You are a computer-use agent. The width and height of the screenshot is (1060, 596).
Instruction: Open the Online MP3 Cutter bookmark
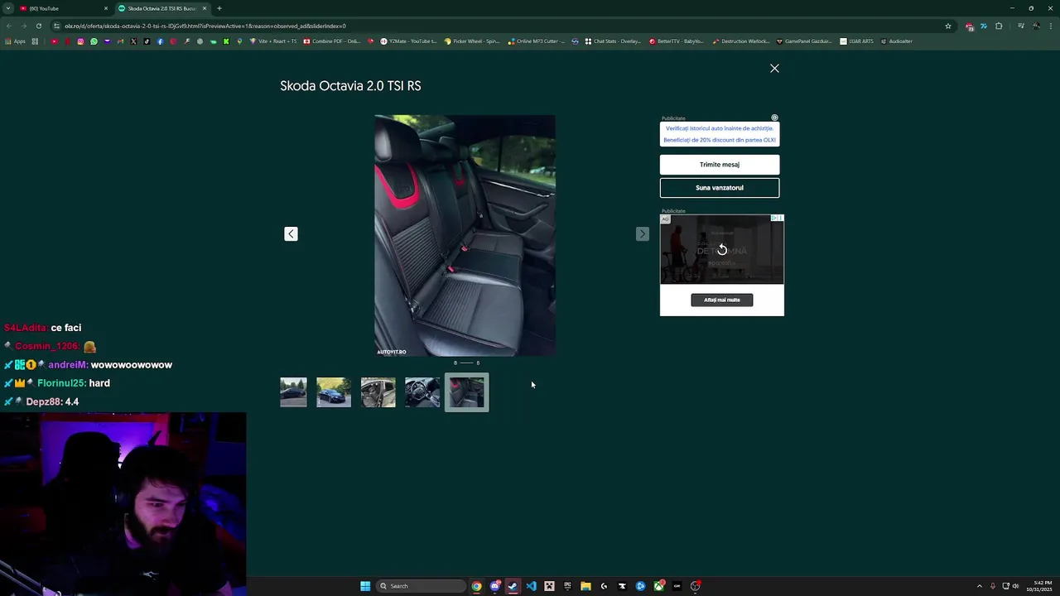tap(537, 41)
